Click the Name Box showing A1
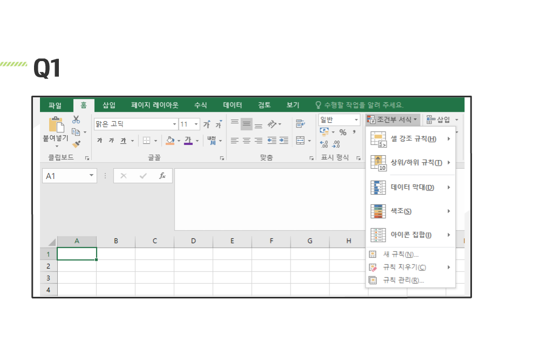The width and height of the screenshot is (553, 346). click(x=70, y=176)
